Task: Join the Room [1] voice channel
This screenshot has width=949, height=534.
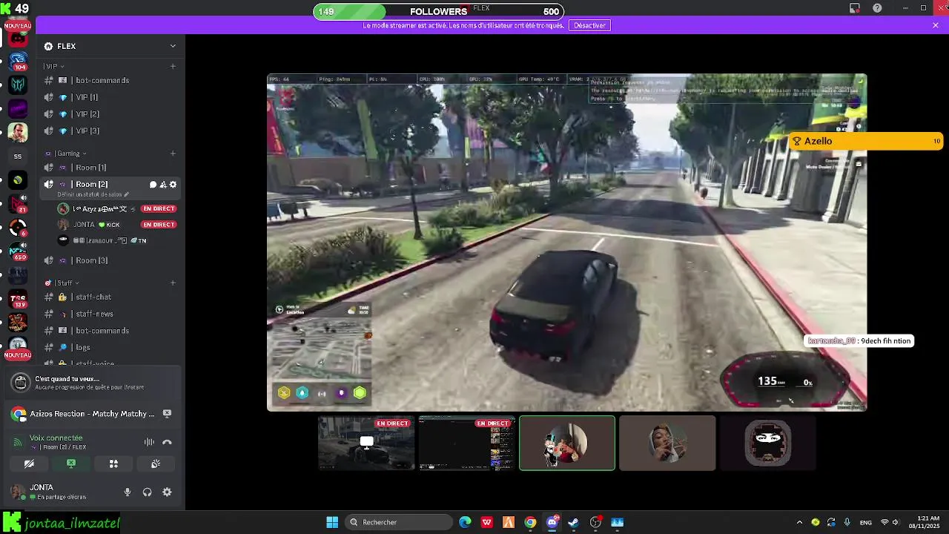Action: [x=110, y=168]
